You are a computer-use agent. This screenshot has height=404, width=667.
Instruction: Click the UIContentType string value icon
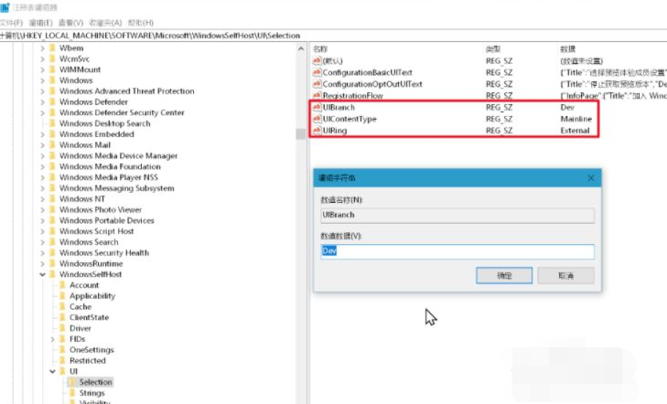pos(317,119)
